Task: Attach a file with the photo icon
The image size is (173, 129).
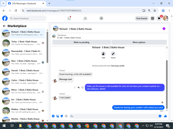Action: [57, 116]
